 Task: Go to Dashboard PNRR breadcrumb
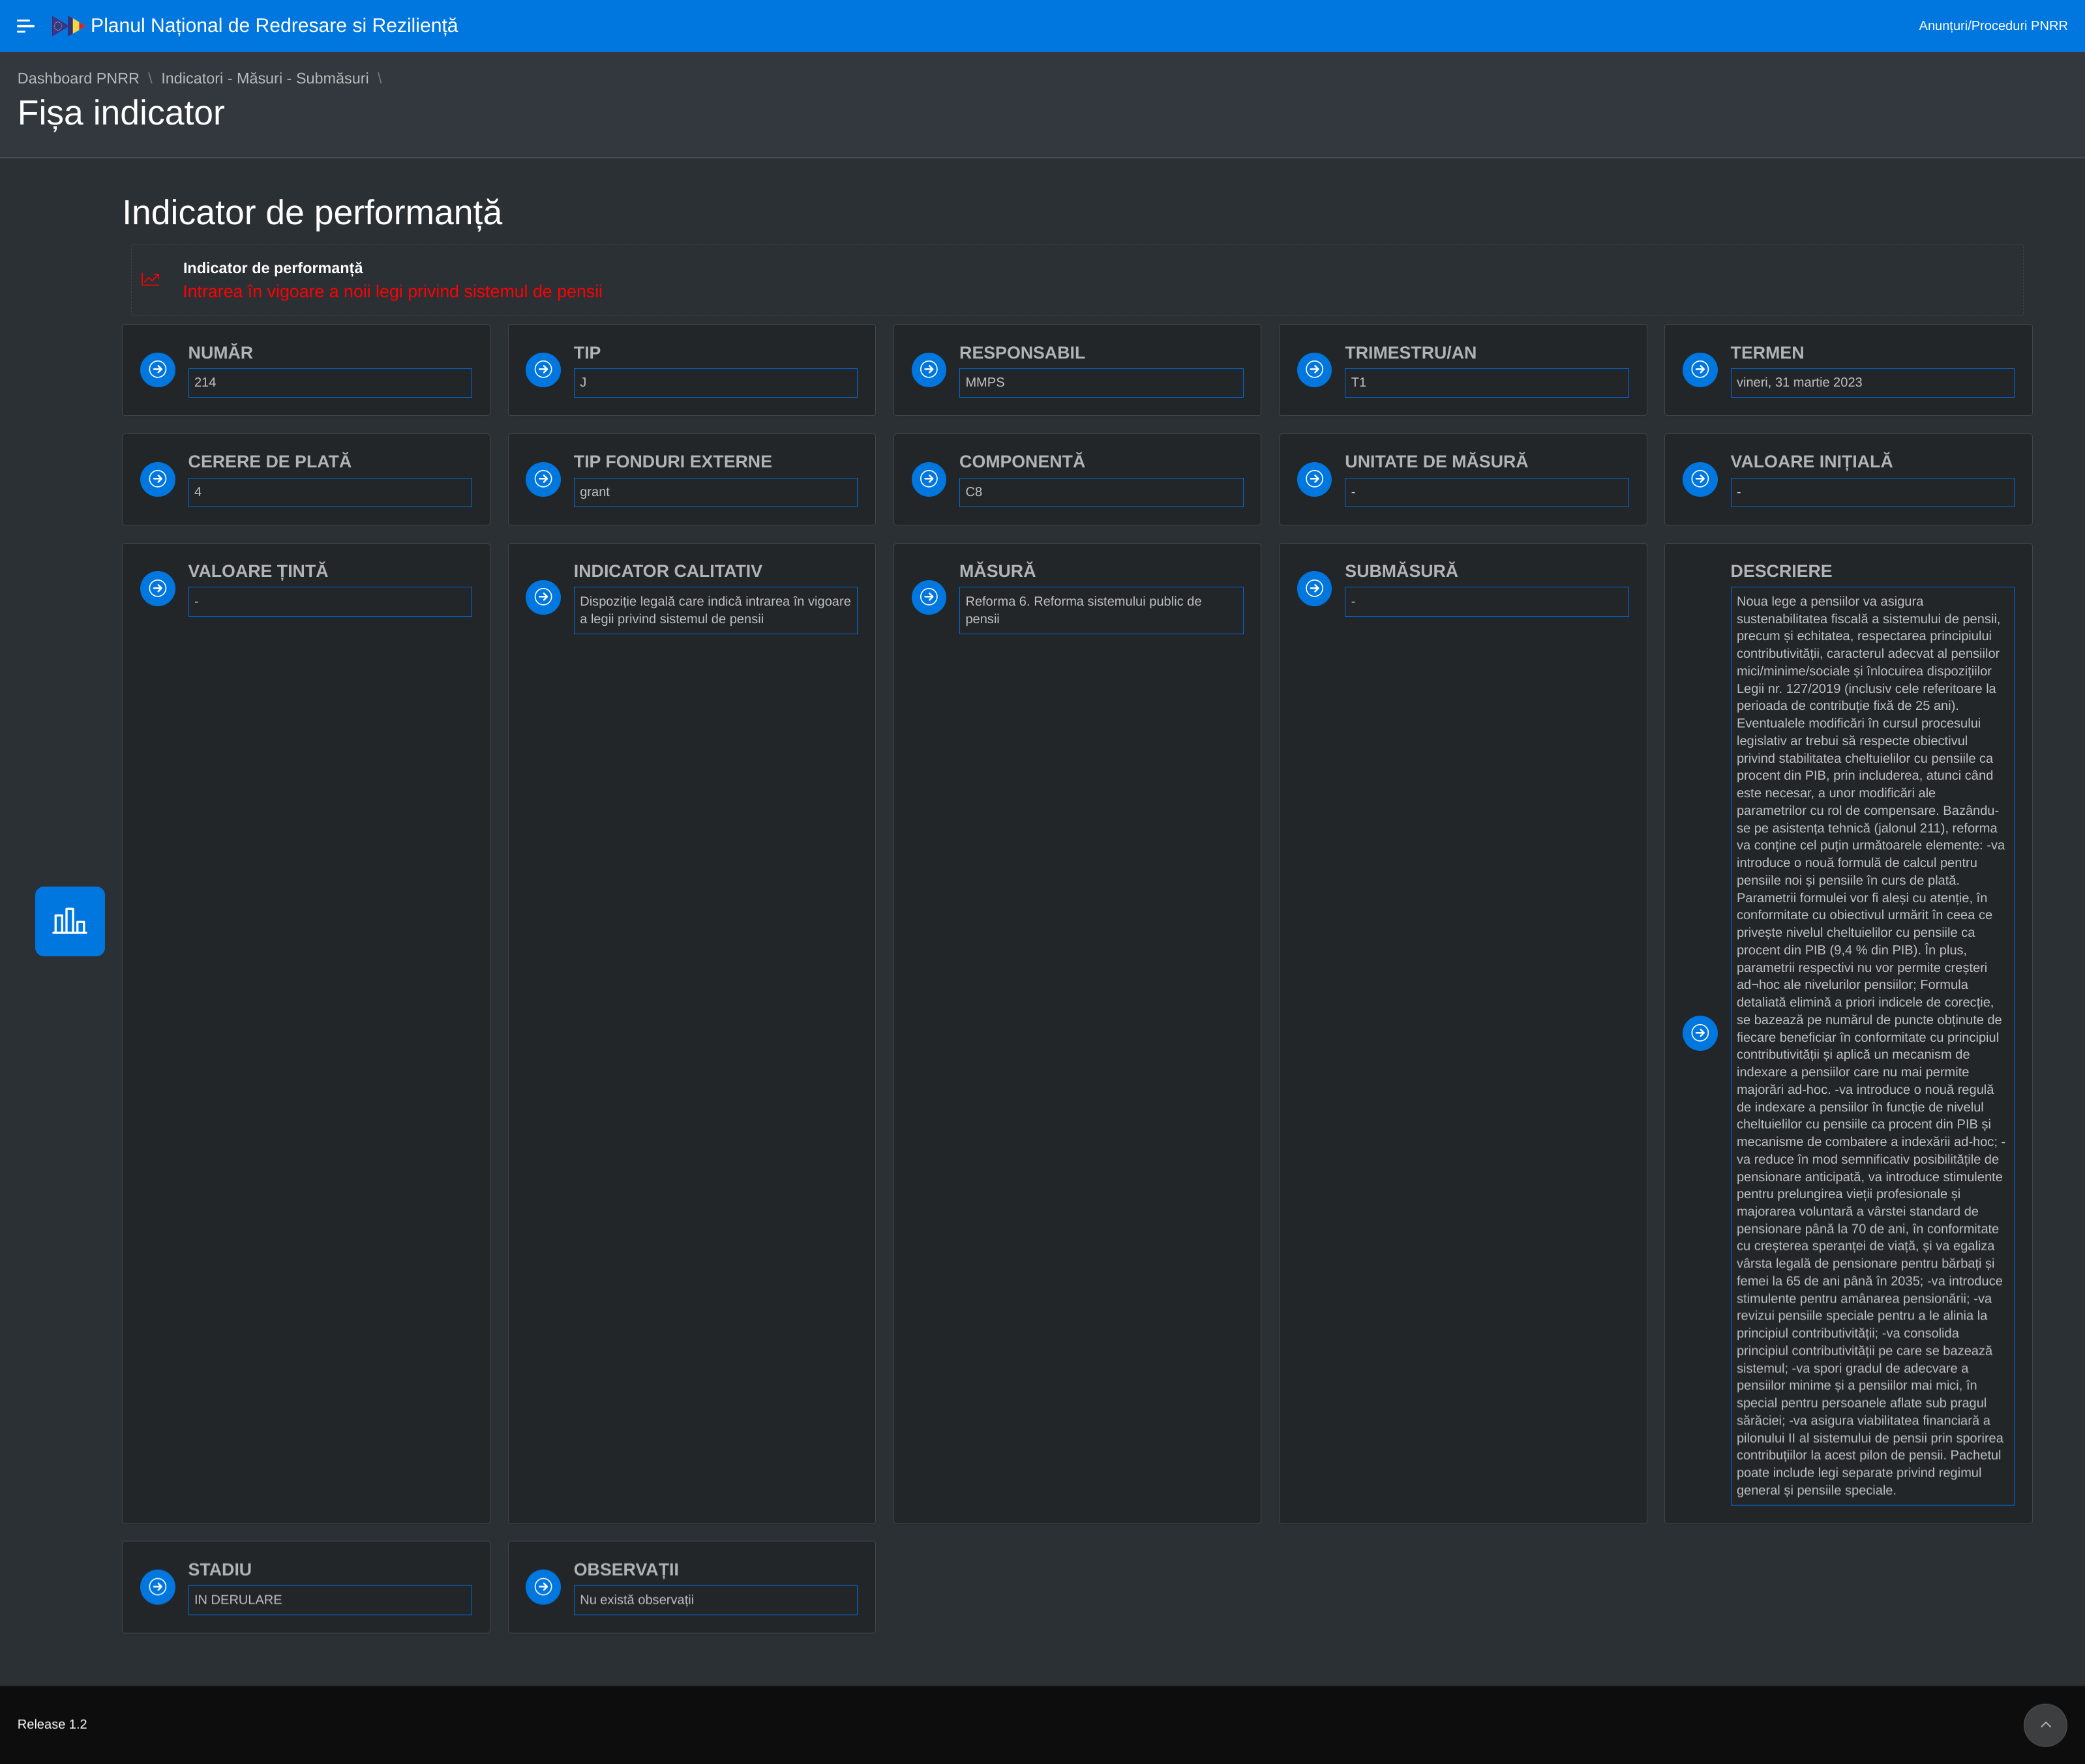point(78,78)
